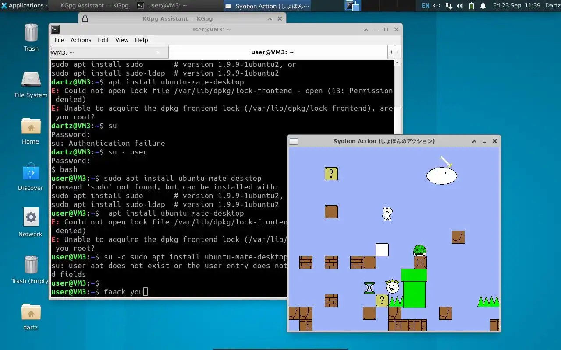Viewport: 561px width, 350px height.
Task: Open the terminal Help menu
Action: (141, 40)
